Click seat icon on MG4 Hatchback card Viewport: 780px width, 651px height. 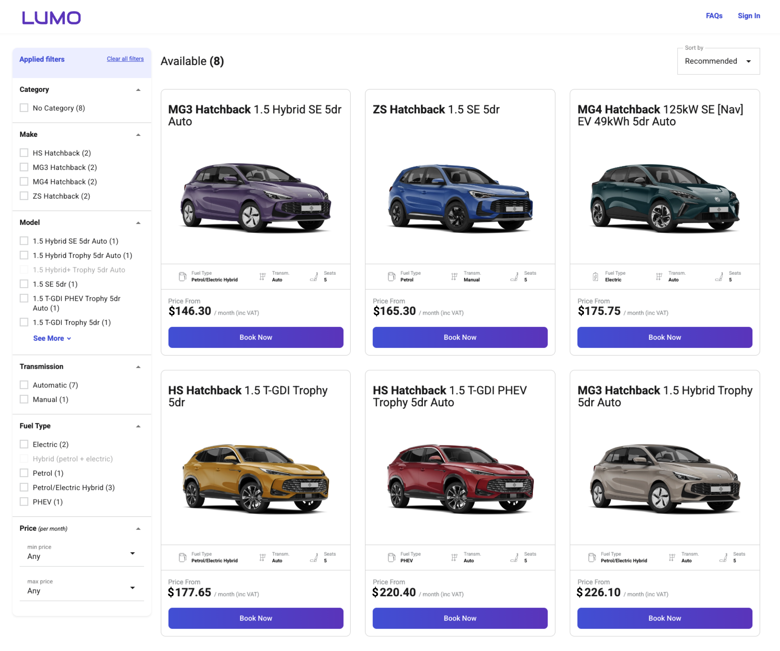(x=719, y=276)
